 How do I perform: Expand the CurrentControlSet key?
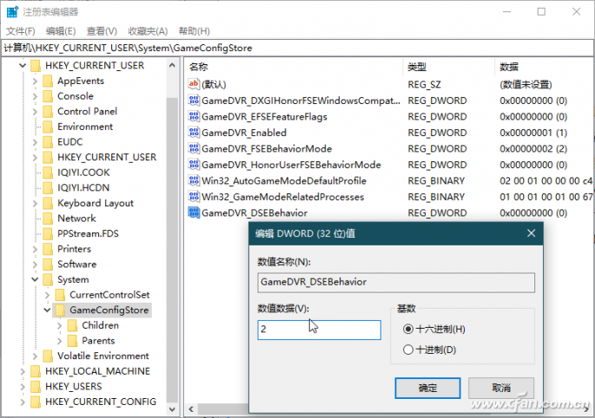tap(47, 295)
